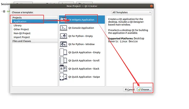The image size is (189, 109).
Task: Click the Qt for Python - Window icon
Action: [63, 44]
